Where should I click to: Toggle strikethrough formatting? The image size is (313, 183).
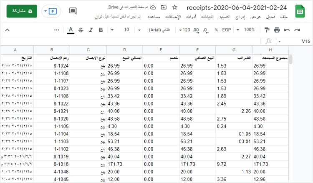[x=81, y=30]
